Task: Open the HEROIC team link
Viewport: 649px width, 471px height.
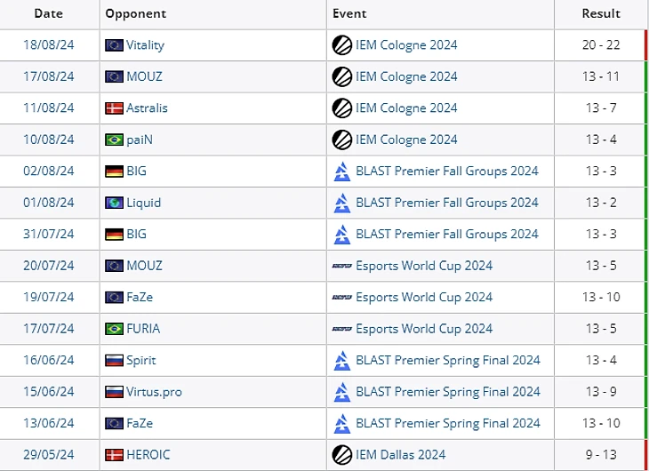Action: [x=148, y=455]
